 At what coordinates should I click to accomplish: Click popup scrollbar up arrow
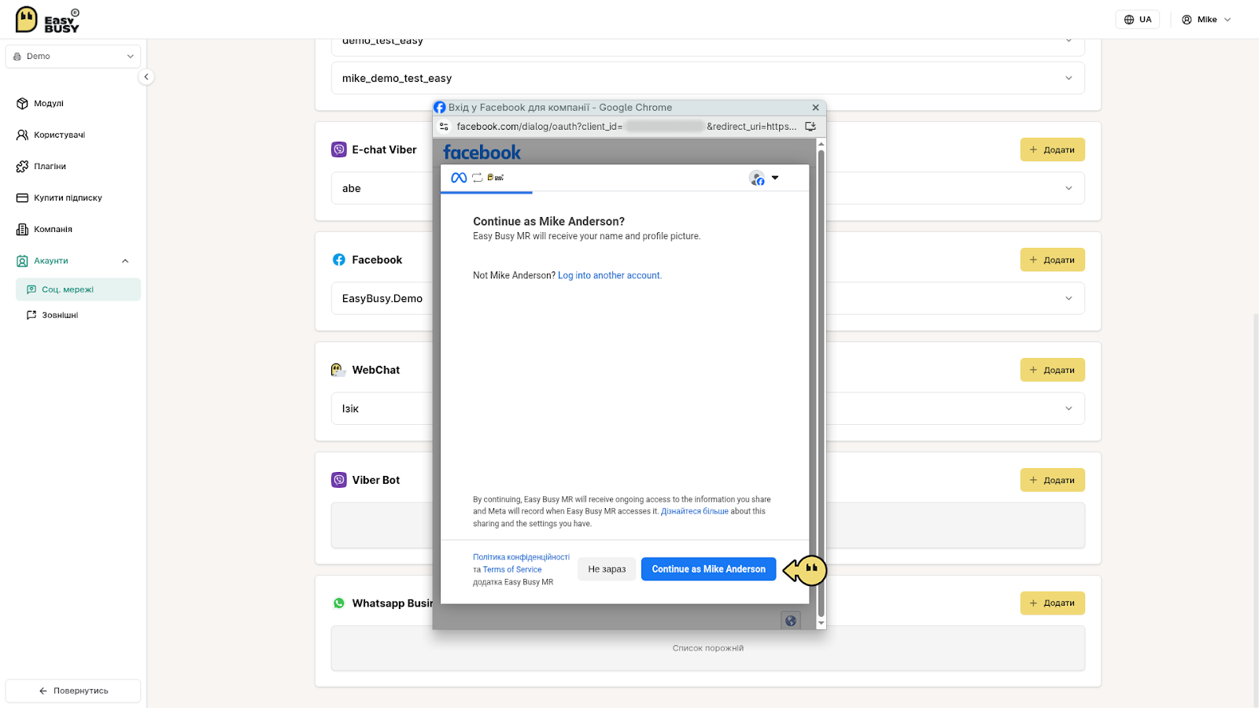pyautogui.click(x=821, y=144)
